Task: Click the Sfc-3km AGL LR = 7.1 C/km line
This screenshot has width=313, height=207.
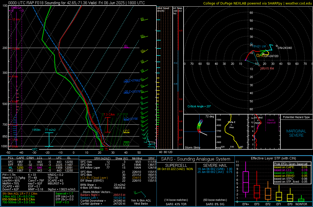Action: pyautogui.click(x=20, y=194)
